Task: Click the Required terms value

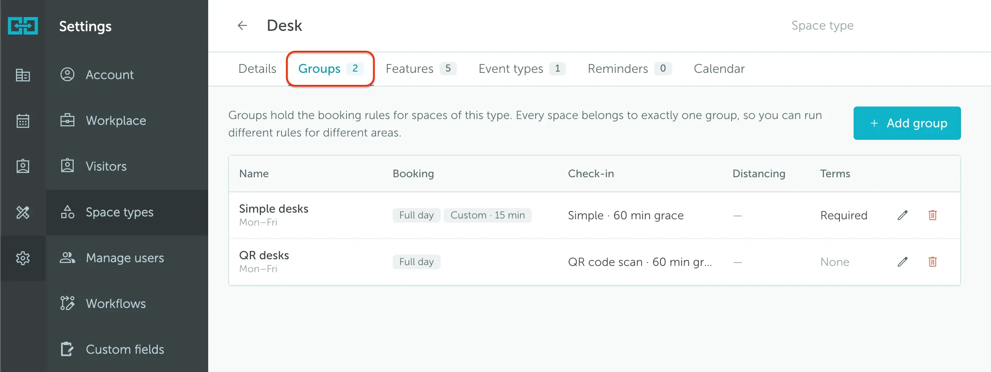Action: (x=844, y=216)
